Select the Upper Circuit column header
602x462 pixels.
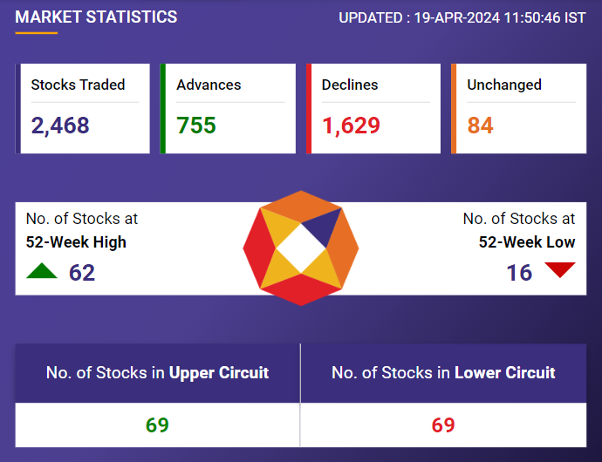tap(157, 373)
